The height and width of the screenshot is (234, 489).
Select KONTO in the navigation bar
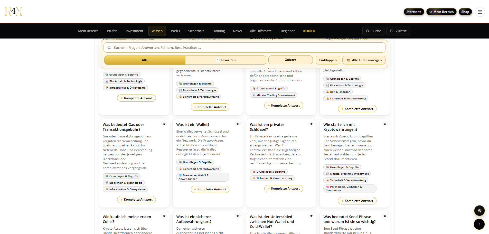309,31
